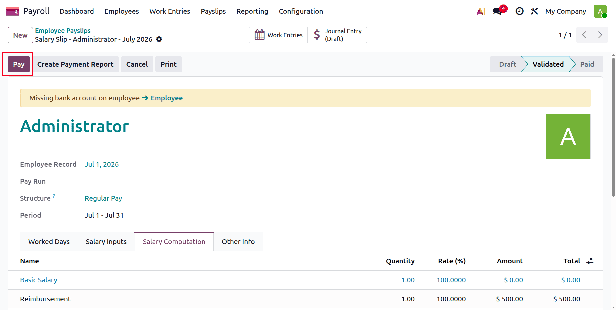Open the Payslips menu
The image size is (616, 310).
click(x=213, y=11)
